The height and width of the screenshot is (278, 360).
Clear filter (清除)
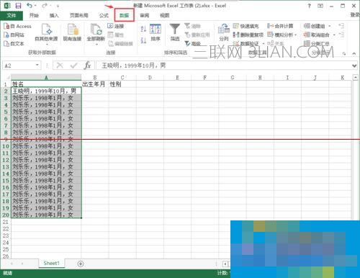192,26
